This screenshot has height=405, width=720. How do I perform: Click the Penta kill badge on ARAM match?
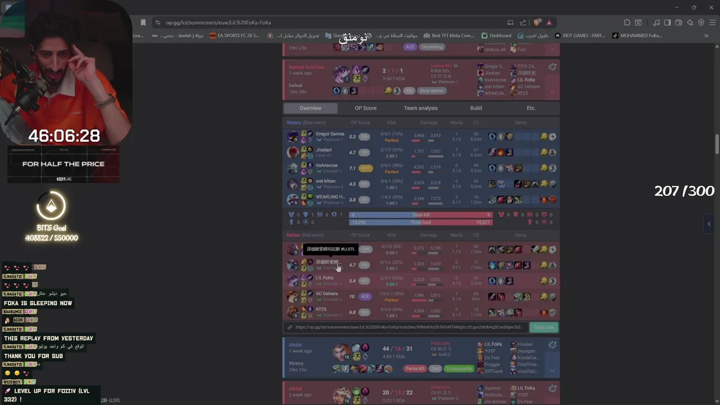click(x=415, y=369)
